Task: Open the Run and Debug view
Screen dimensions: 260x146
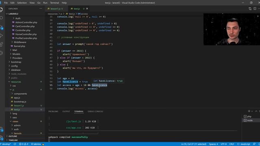Action: [1, 36]
